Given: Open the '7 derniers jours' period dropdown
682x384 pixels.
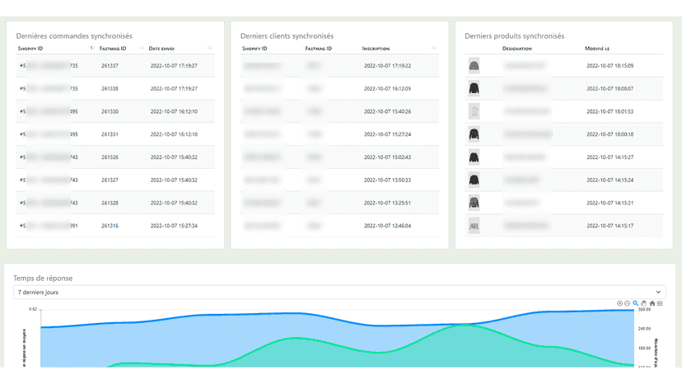Looking at the screenshot, I should tap(339, 293).
